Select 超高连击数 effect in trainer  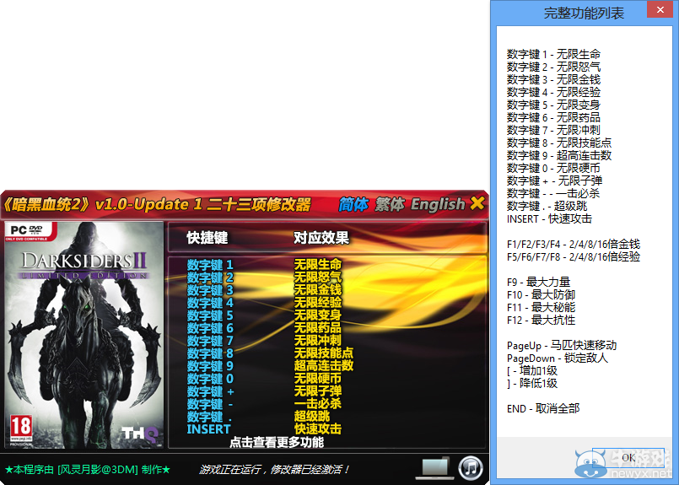tap(324, 365)
